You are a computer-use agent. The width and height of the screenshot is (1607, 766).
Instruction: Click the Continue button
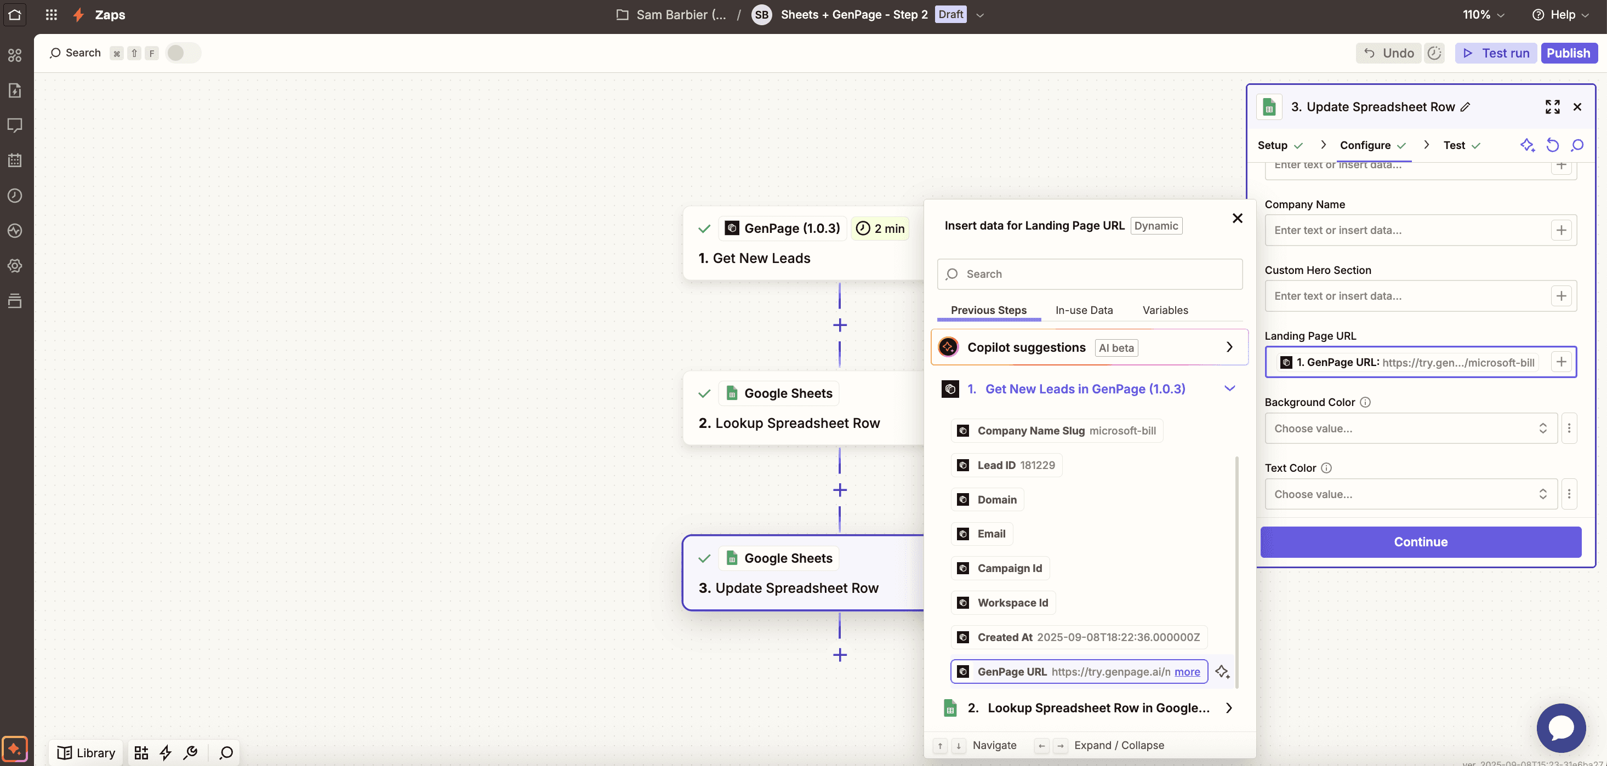1421,541
